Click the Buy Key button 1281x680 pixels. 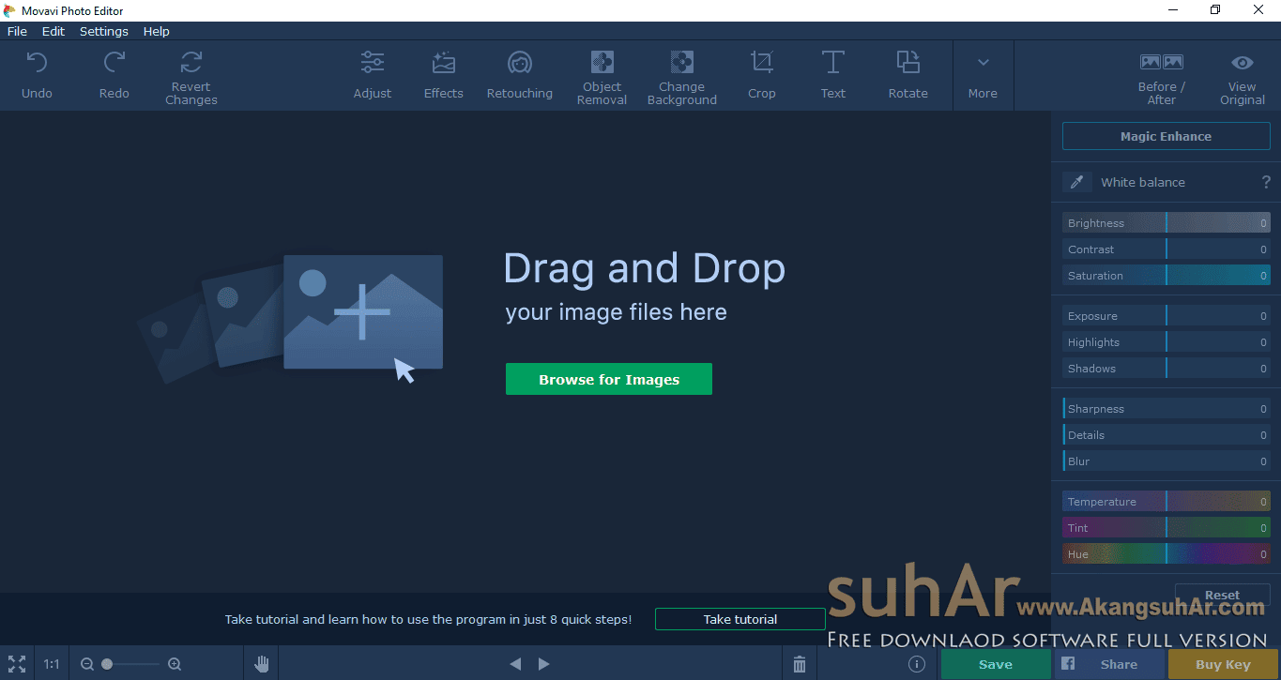coord(1224,664)
